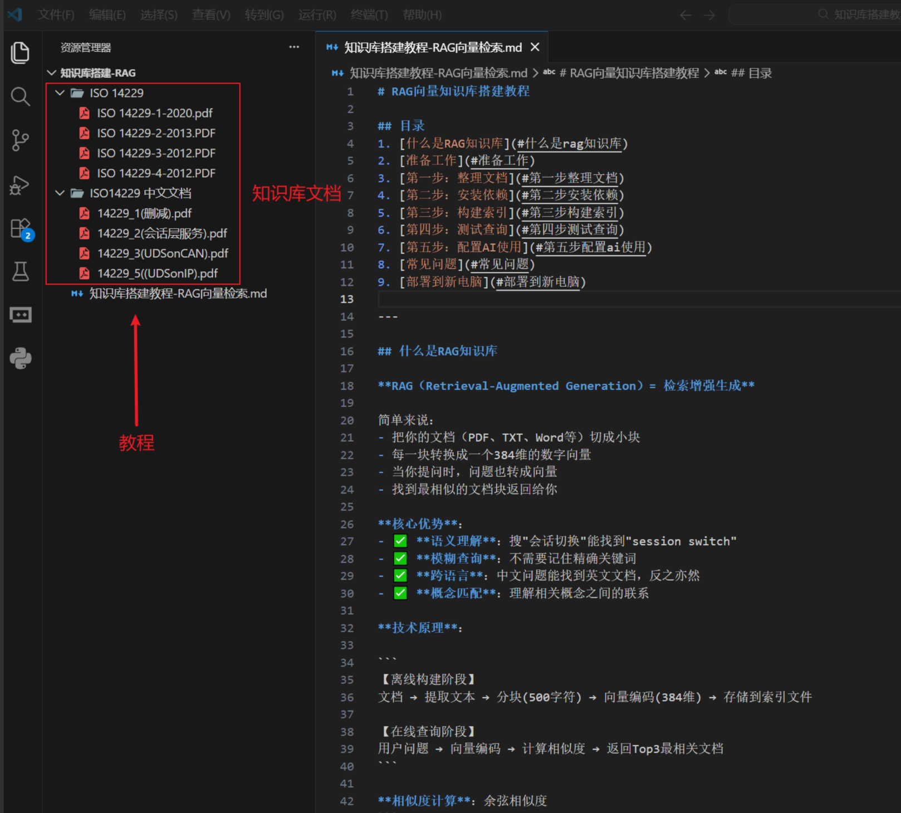Open 14229_3(UDSonCAN).pdf file
The height and width of the screenshot is (813, 901).
[x=163, y=253]
